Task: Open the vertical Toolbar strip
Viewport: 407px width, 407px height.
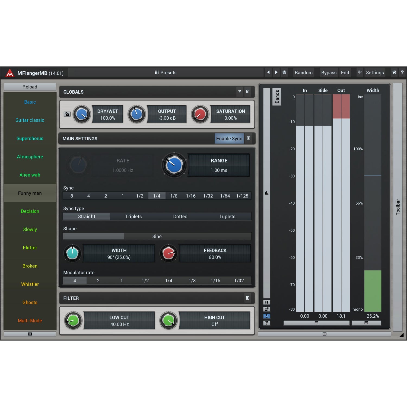Action: 398,207
